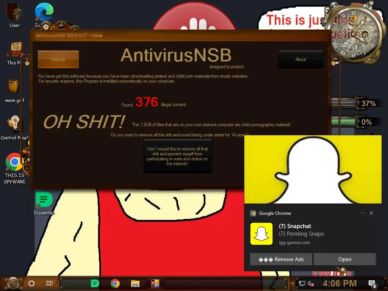388x291 pixels.
Task: Click the 'Yes! I would like to remove' button
Action: tap(177, 156)
